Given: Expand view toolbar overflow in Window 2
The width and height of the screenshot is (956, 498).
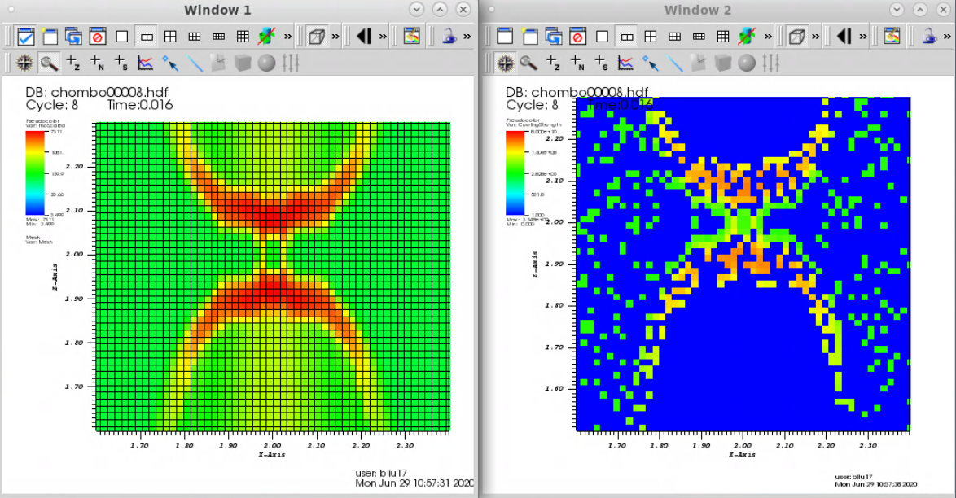Looking at the screenshot, I should (x=816, y=37).
